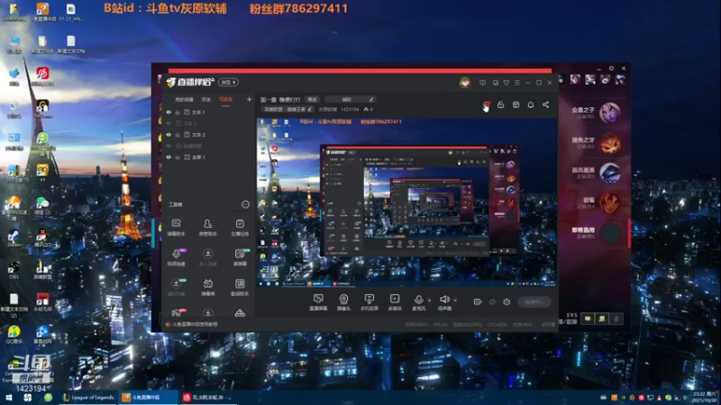Click the user avatar in title bar
721x405 pixels.
pyautogui.click(x=465, y=83)
